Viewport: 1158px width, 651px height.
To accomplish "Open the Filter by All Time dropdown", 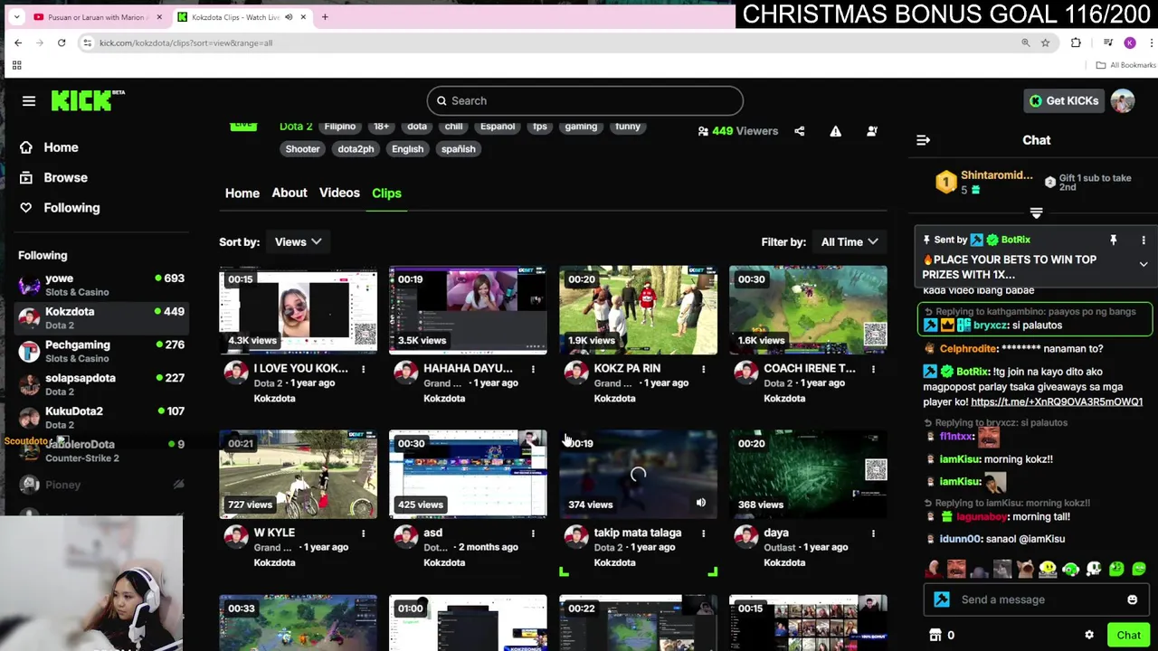I will pyautogui.click(x=850, y=241).
